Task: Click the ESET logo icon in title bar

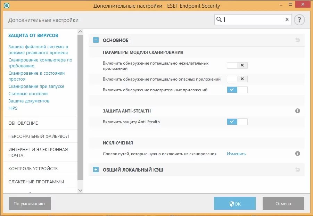Action: click(7, 6)
